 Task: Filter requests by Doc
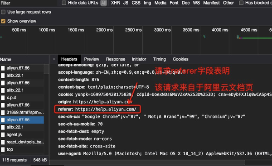point(185,3)
